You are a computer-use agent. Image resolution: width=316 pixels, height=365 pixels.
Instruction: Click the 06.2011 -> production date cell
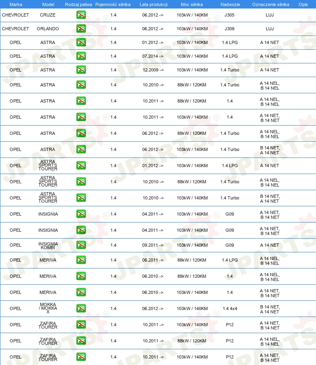pyautogui.click(x=153, y=260)
